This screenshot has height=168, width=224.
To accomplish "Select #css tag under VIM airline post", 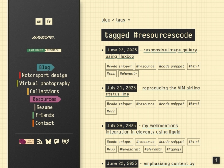I will click(x=111, y=111).
